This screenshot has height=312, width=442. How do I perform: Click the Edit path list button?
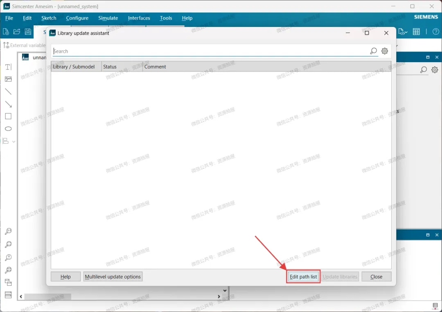point(303,276)
